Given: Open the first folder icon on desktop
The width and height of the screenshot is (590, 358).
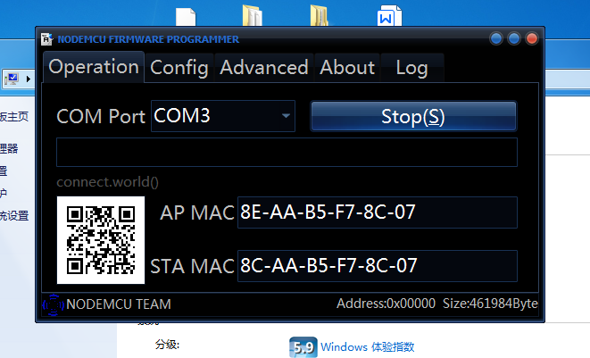Looking at the screenshot, I should (x=253, y=16).
